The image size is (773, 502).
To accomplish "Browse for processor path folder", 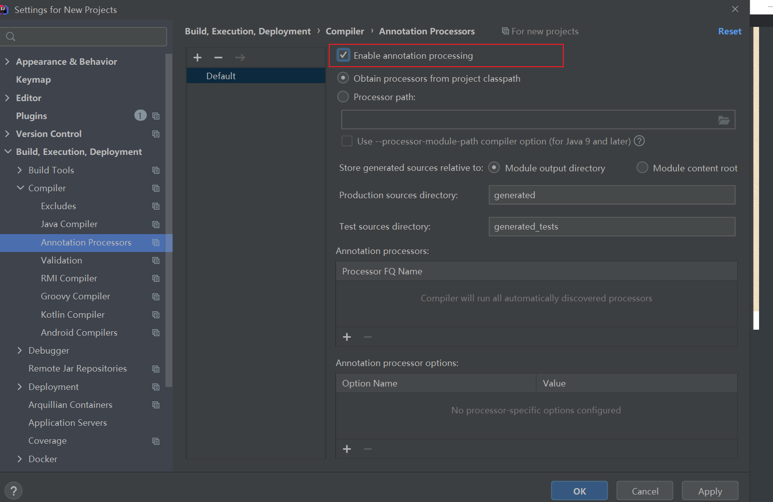I will click(x=724, y=120).
